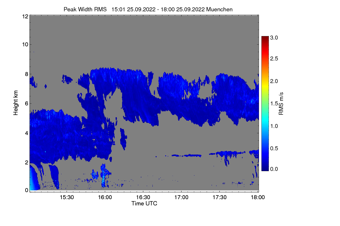
Task: Click the station name 'Muenchen'
Action: [x=220, y=9]
